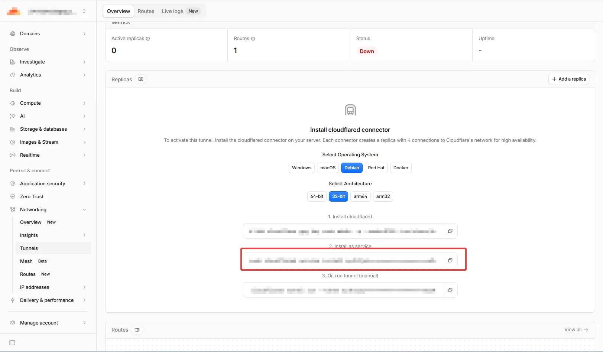Open Replicas documentation book icon
Image resolution: width=603 pixels, height=352 pixels.
click(x=141, y=79)
